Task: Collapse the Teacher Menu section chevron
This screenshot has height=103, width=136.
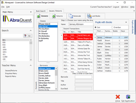Action: tap(31, 65)
